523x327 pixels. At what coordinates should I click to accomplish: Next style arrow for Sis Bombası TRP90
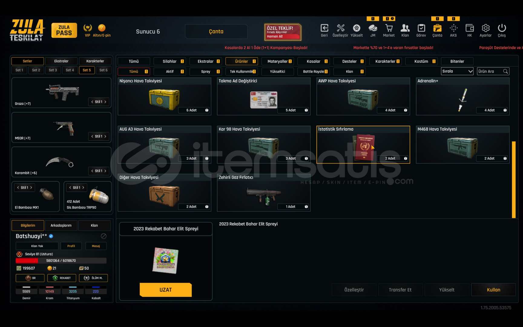[x=83, y=188]
